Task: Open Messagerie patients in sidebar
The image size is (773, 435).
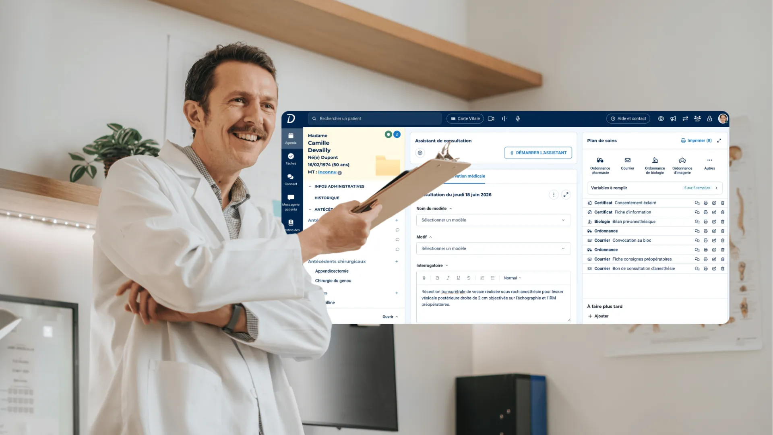Action: click(291, 202)
